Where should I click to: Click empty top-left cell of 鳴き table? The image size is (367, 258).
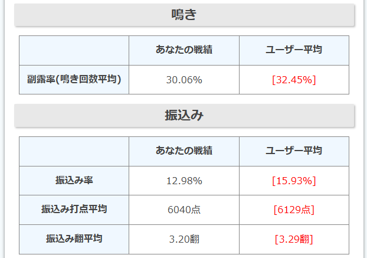click(x=74, y=50)
